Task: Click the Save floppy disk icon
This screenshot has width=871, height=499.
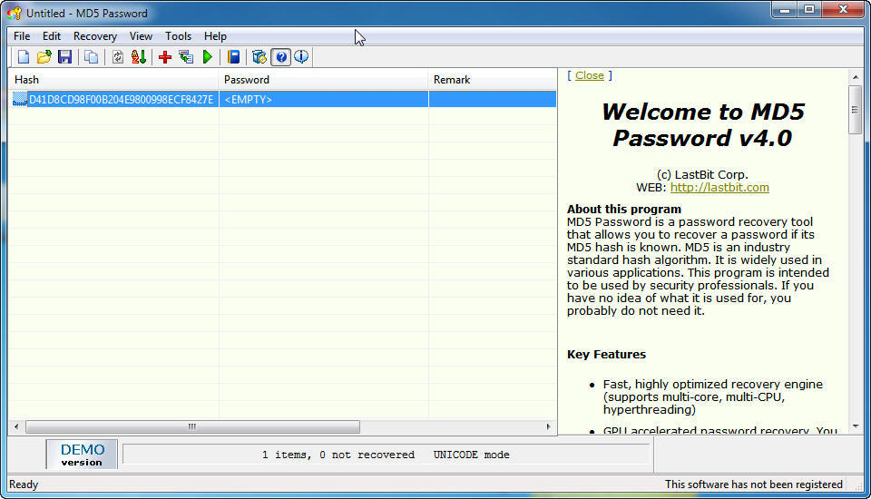Action: click(x=64, y=56)
